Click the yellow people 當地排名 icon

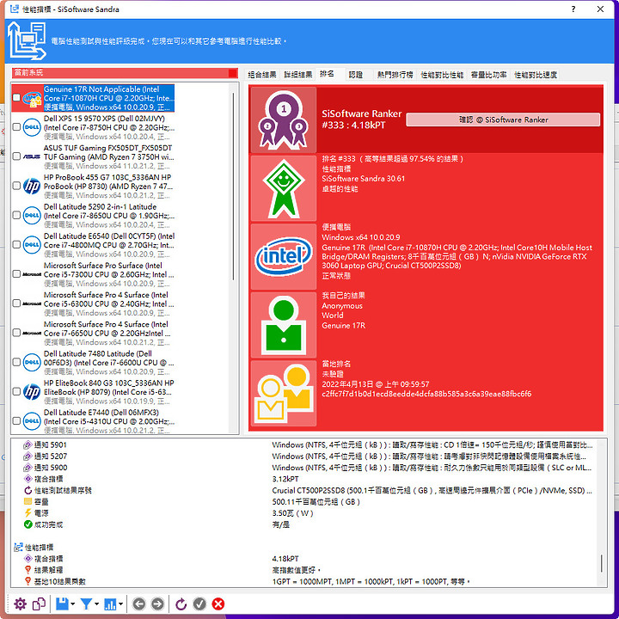coord(284,393)
